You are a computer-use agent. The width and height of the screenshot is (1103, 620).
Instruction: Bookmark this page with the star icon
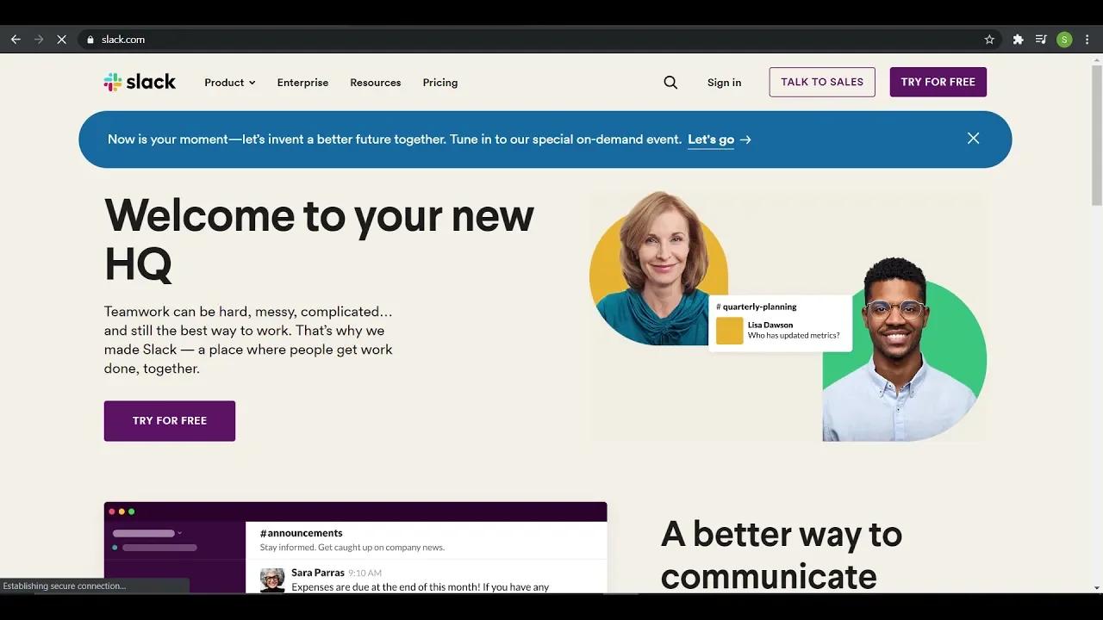point(989,40)
